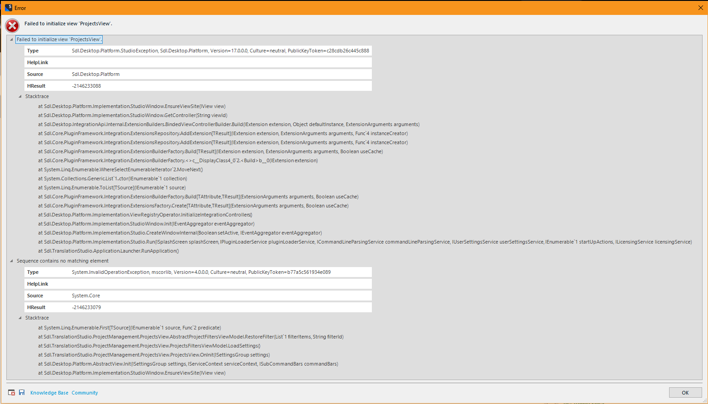Screen dimensions: 708x404
Task: Click the ProjectsView.OnInit(ISettingsGroup settings) line
Action: click(154, 355)
